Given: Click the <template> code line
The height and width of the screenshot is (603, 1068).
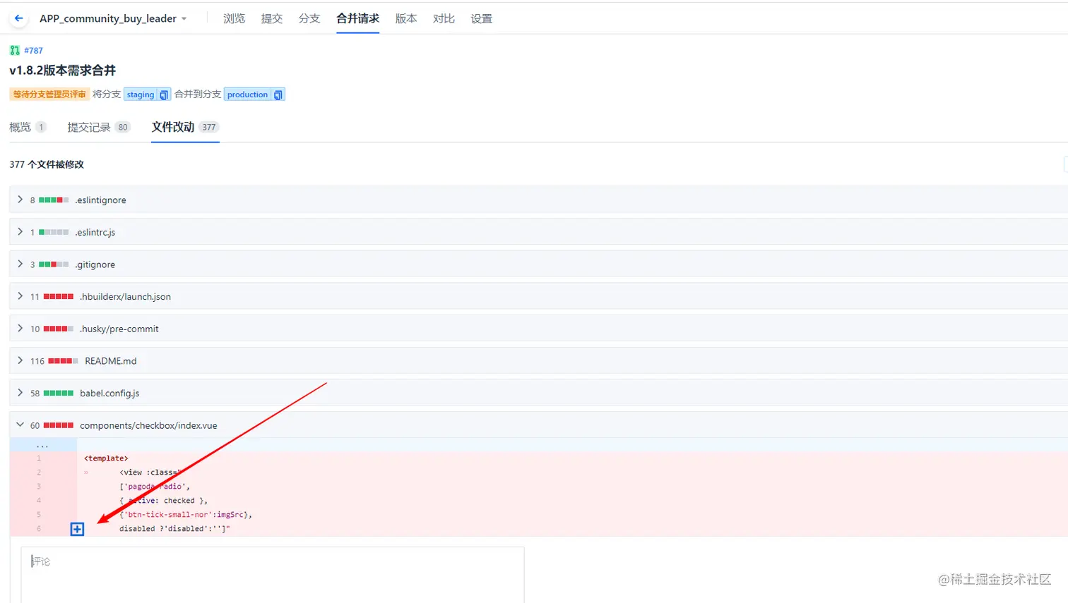Looking at the screenshot, I should (106, 458).
